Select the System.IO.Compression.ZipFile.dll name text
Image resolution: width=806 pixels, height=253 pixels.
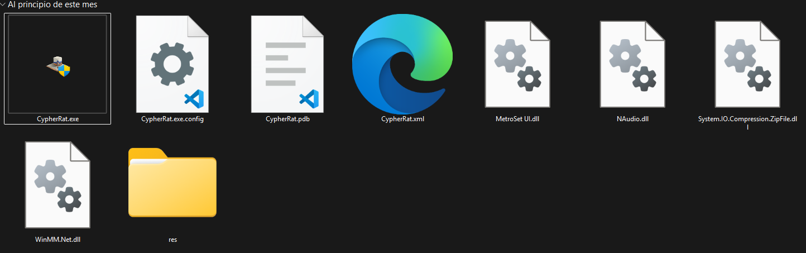747,120
